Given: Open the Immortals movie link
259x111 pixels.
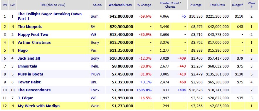Looking at the screenshot, I should point(27,66).
